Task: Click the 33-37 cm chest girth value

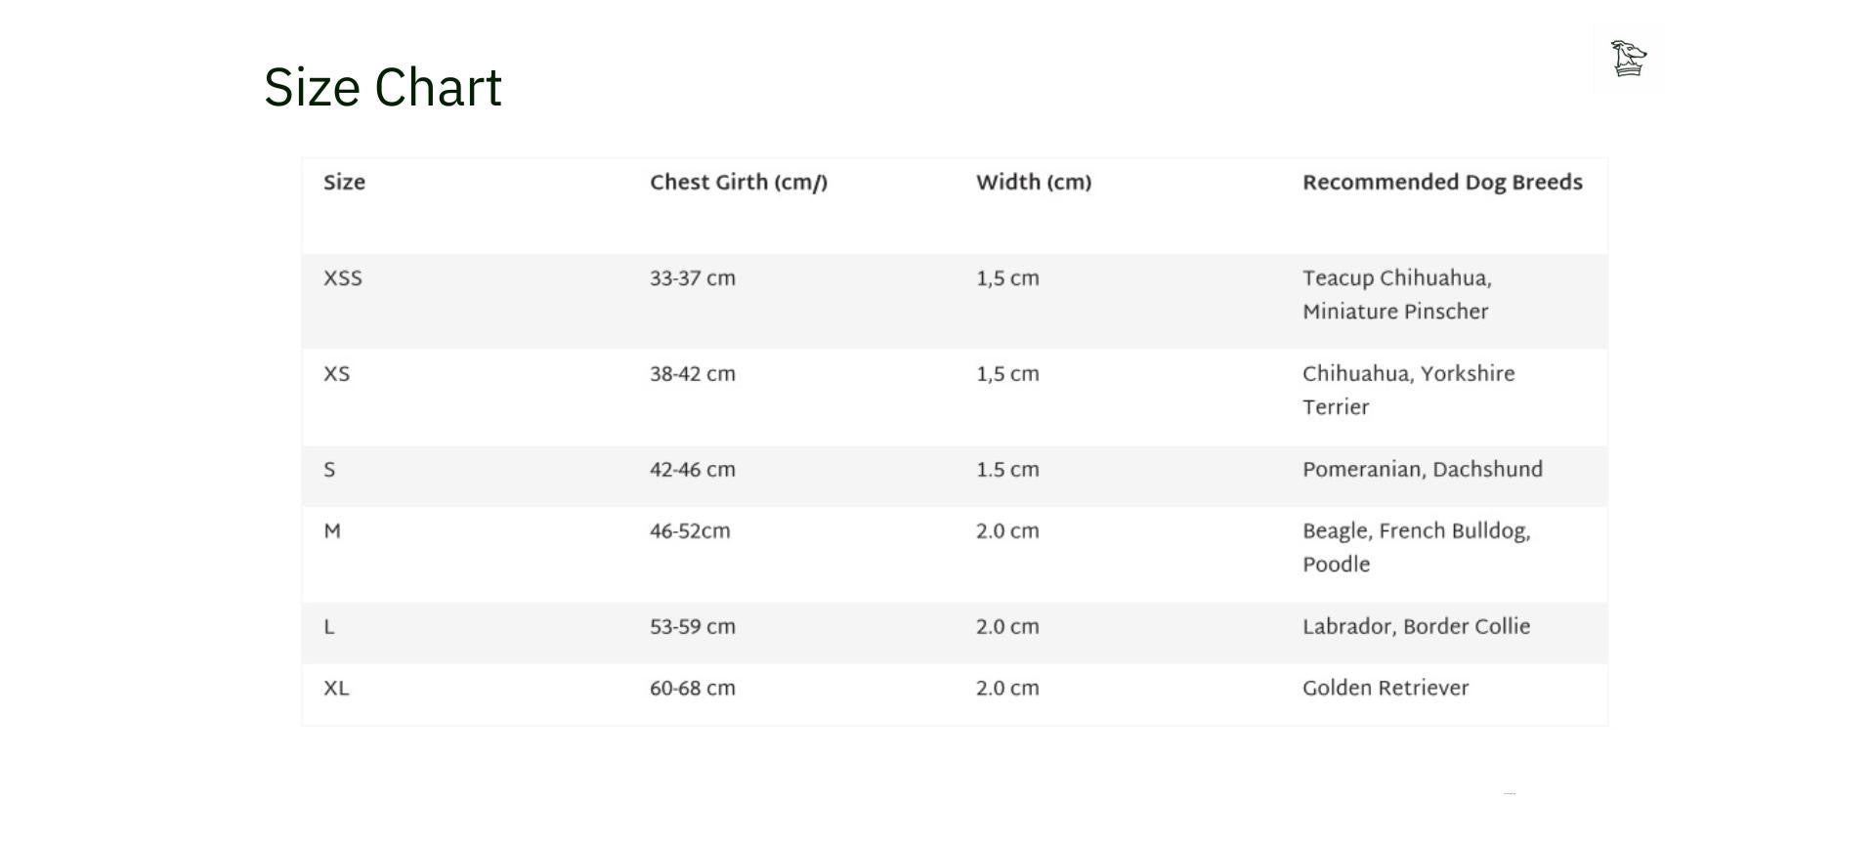Action: (x=693, y=278)
